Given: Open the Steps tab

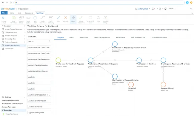Looking at the screenshot, I should [x=72, y=37].
